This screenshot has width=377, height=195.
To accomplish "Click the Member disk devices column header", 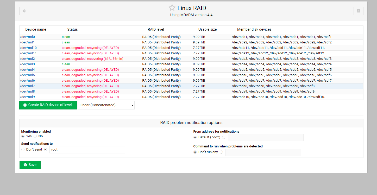I will point(254,29).
